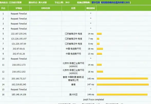The width and height of the screenshot is (151, 104).
Task: Select the route destination 澳大利亚 label at top
Action: 38,2
